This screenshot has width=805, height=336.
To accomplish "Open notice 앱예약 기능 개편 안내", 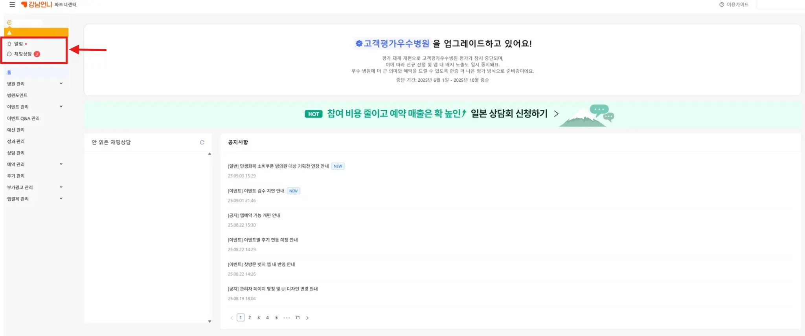I will click(x=254, y=215).
